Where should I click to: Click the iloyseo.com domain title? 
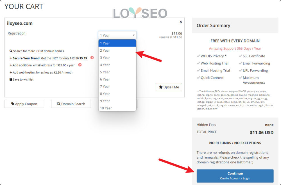pyautogui.click(x=20, y=23)
